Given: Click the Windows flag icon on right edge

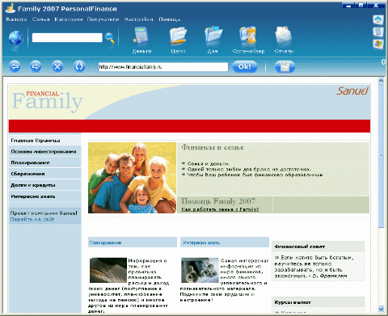Looking at the screenshot, I should click(377, 44).
